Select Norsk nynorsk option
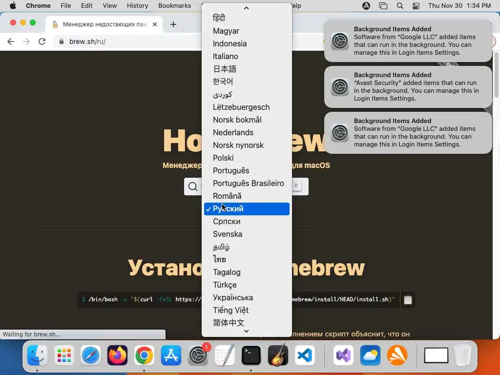 coord(247,145)
